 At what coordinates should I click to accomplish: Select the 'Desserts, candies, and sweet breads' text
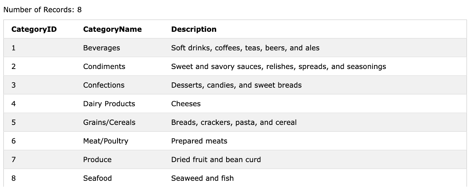click(236, 85)
